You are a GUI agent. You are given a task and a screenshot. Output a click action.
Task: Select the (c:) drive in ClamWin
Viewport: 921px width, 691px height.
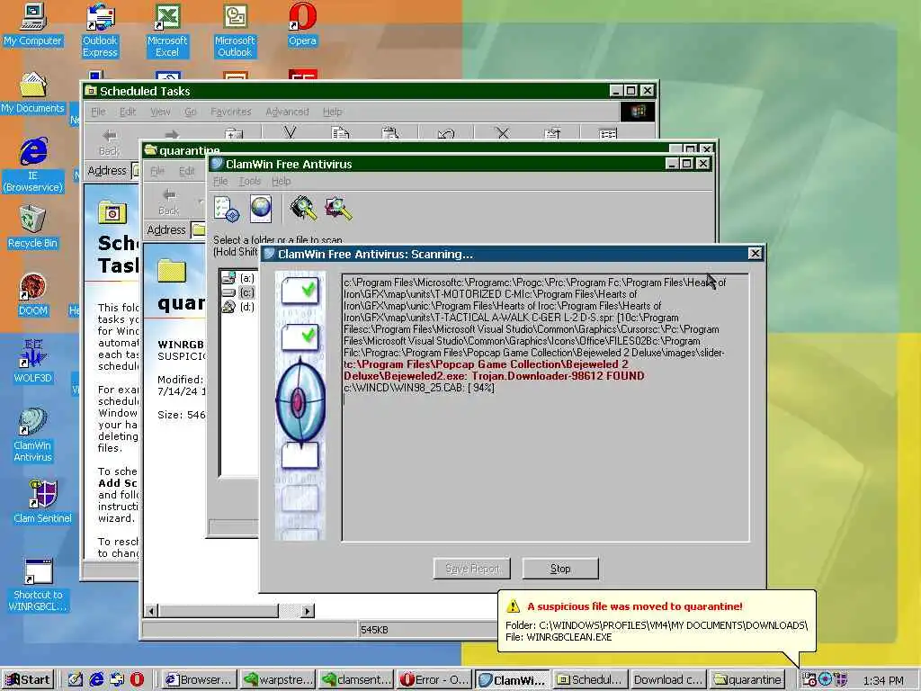click(238, 292)
